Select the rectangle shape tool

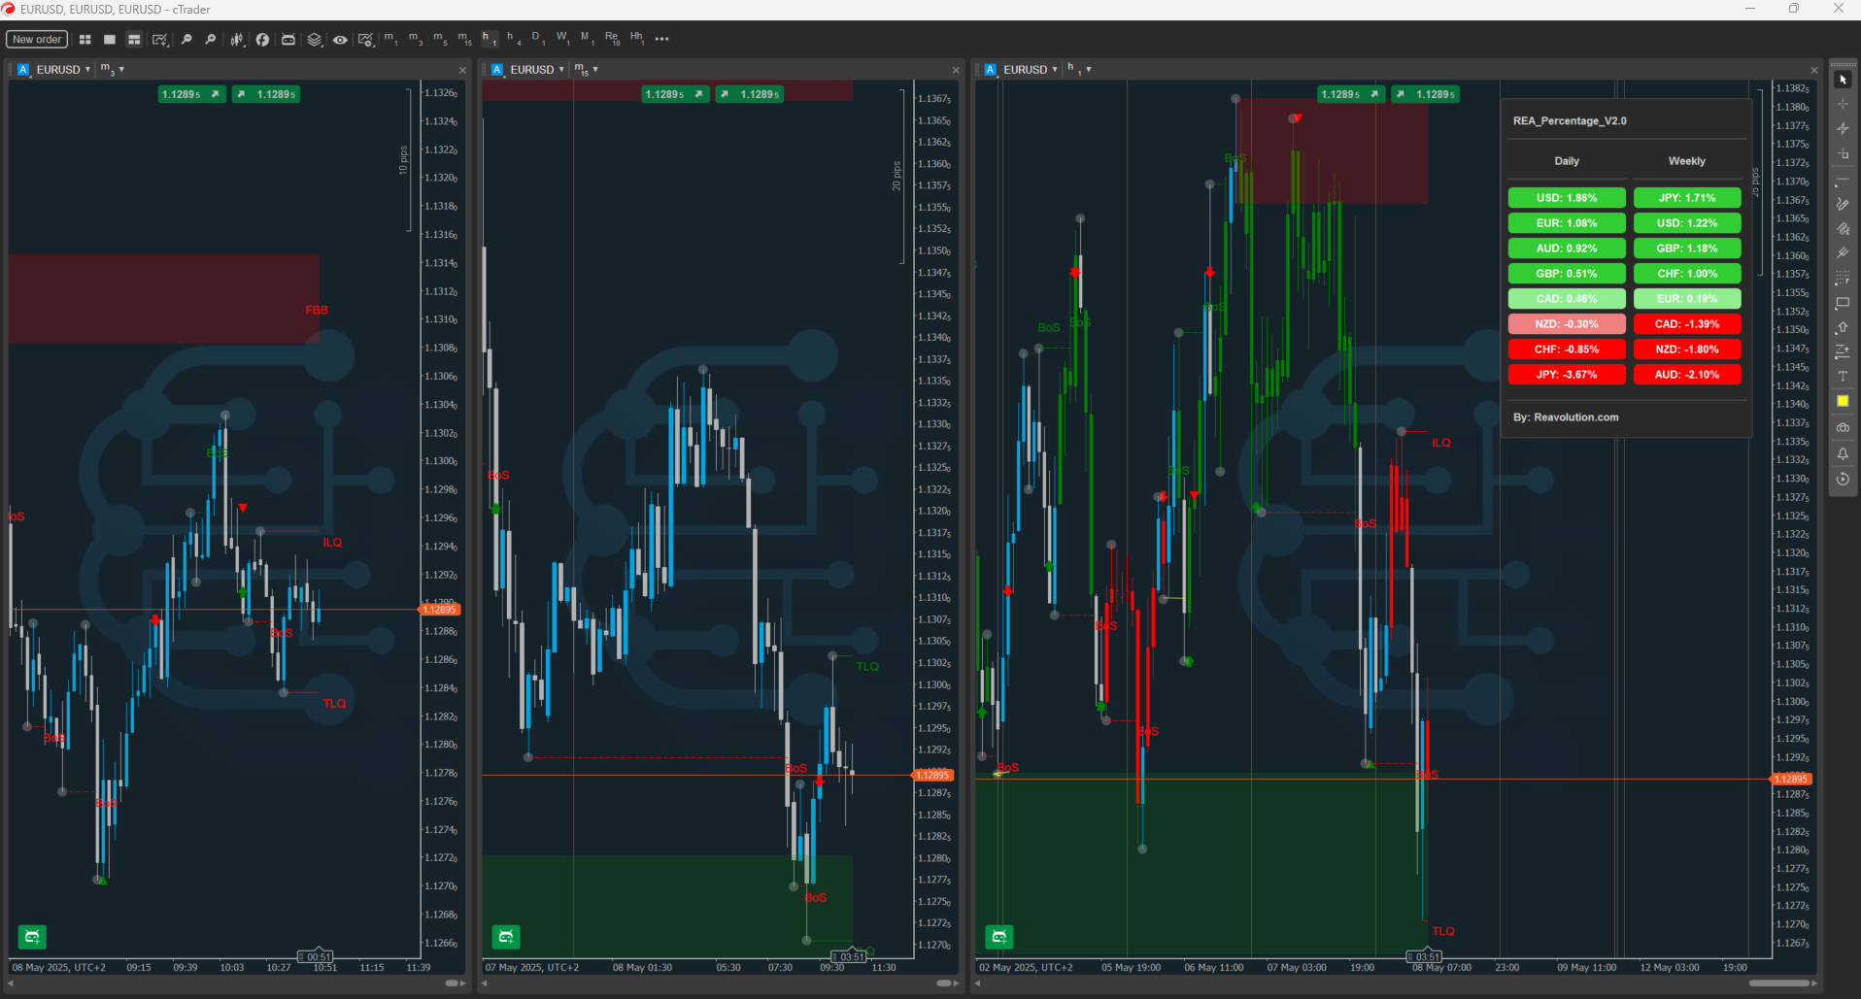tap(1843, 303)
